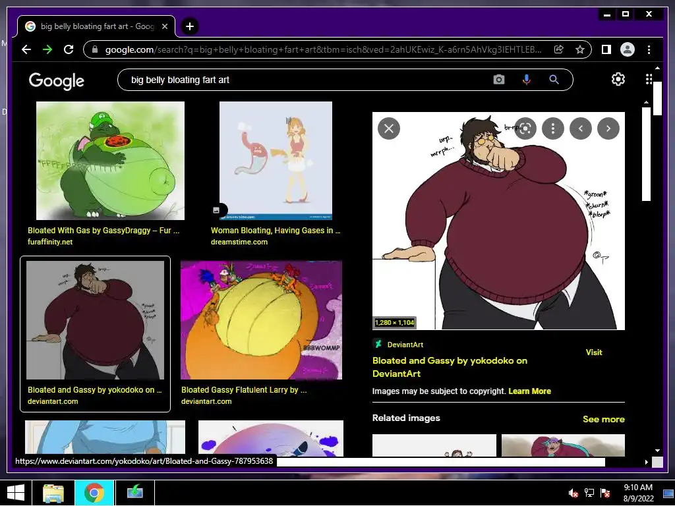Open File Explorer from the taskbar
Viewport: 675px width, 506px height.
click(x=53, y=493)
